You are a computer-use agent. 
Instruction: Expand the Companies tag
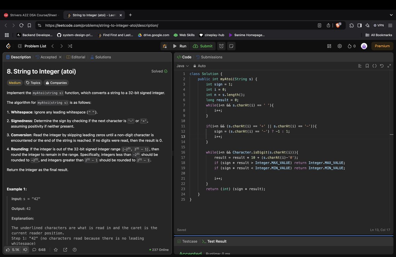[56, 83]
